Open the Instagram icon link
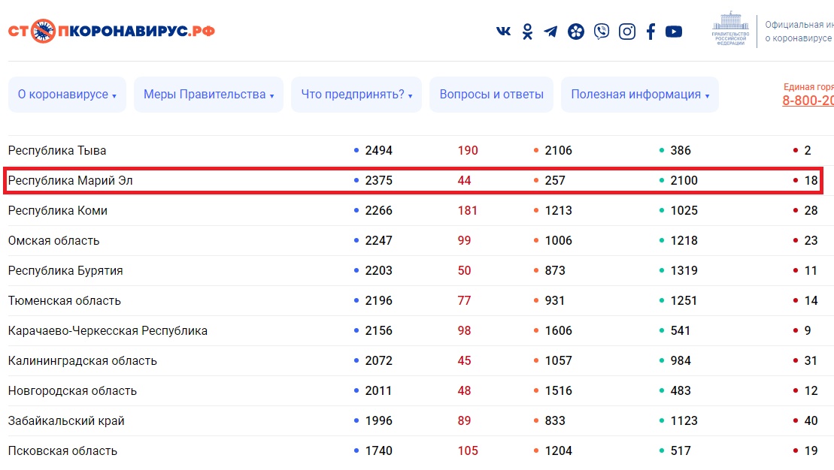Screen dimensions: 834x470 tap(627, 32)
